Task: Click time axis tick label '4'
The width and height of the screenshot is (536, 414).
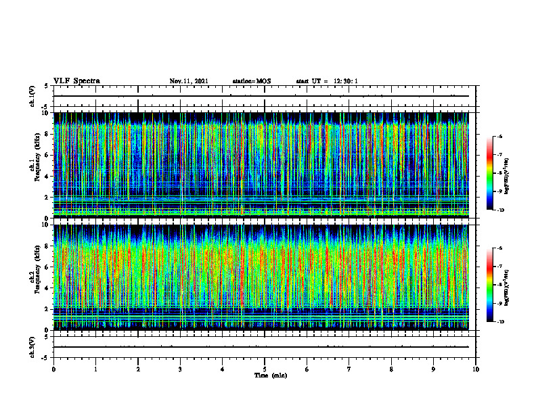Action: point(223,369)
